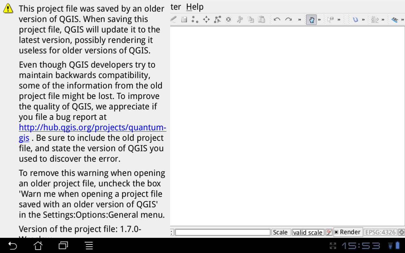Click the blank map canvas area
405x253 pixels.
288,126
